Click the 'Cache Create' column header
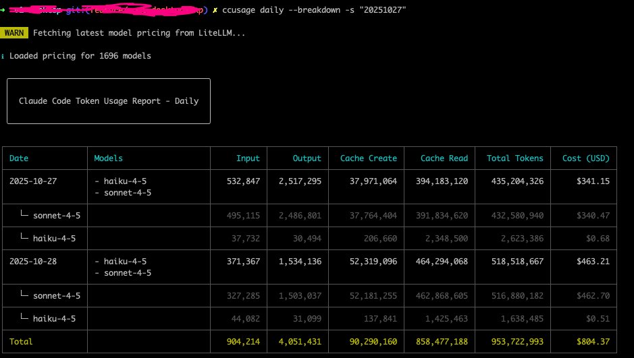The image size is (634, 358). click(x=369, y=158)
